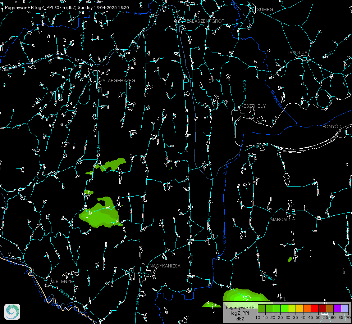Pick the brown 55-60 dBZ legend swatch
The height and width of the screenshot is (324, 352).
click(330, 308)
